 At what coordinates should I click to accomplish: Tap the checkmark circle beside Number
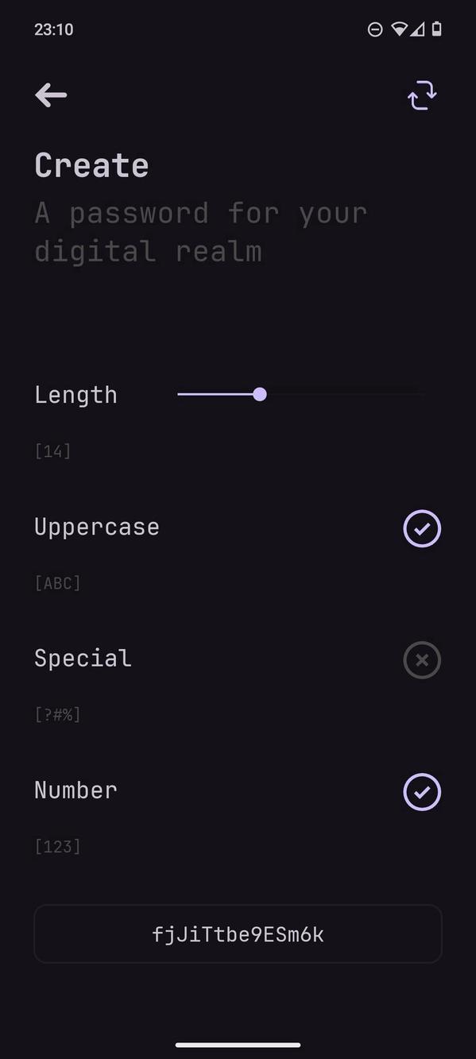[x=422, y=791]
